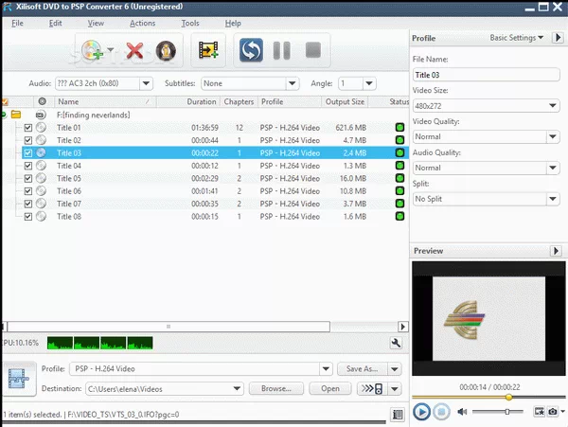Open the Split dropdown
The width and height of the screenshot is (568, 427).
486,199
